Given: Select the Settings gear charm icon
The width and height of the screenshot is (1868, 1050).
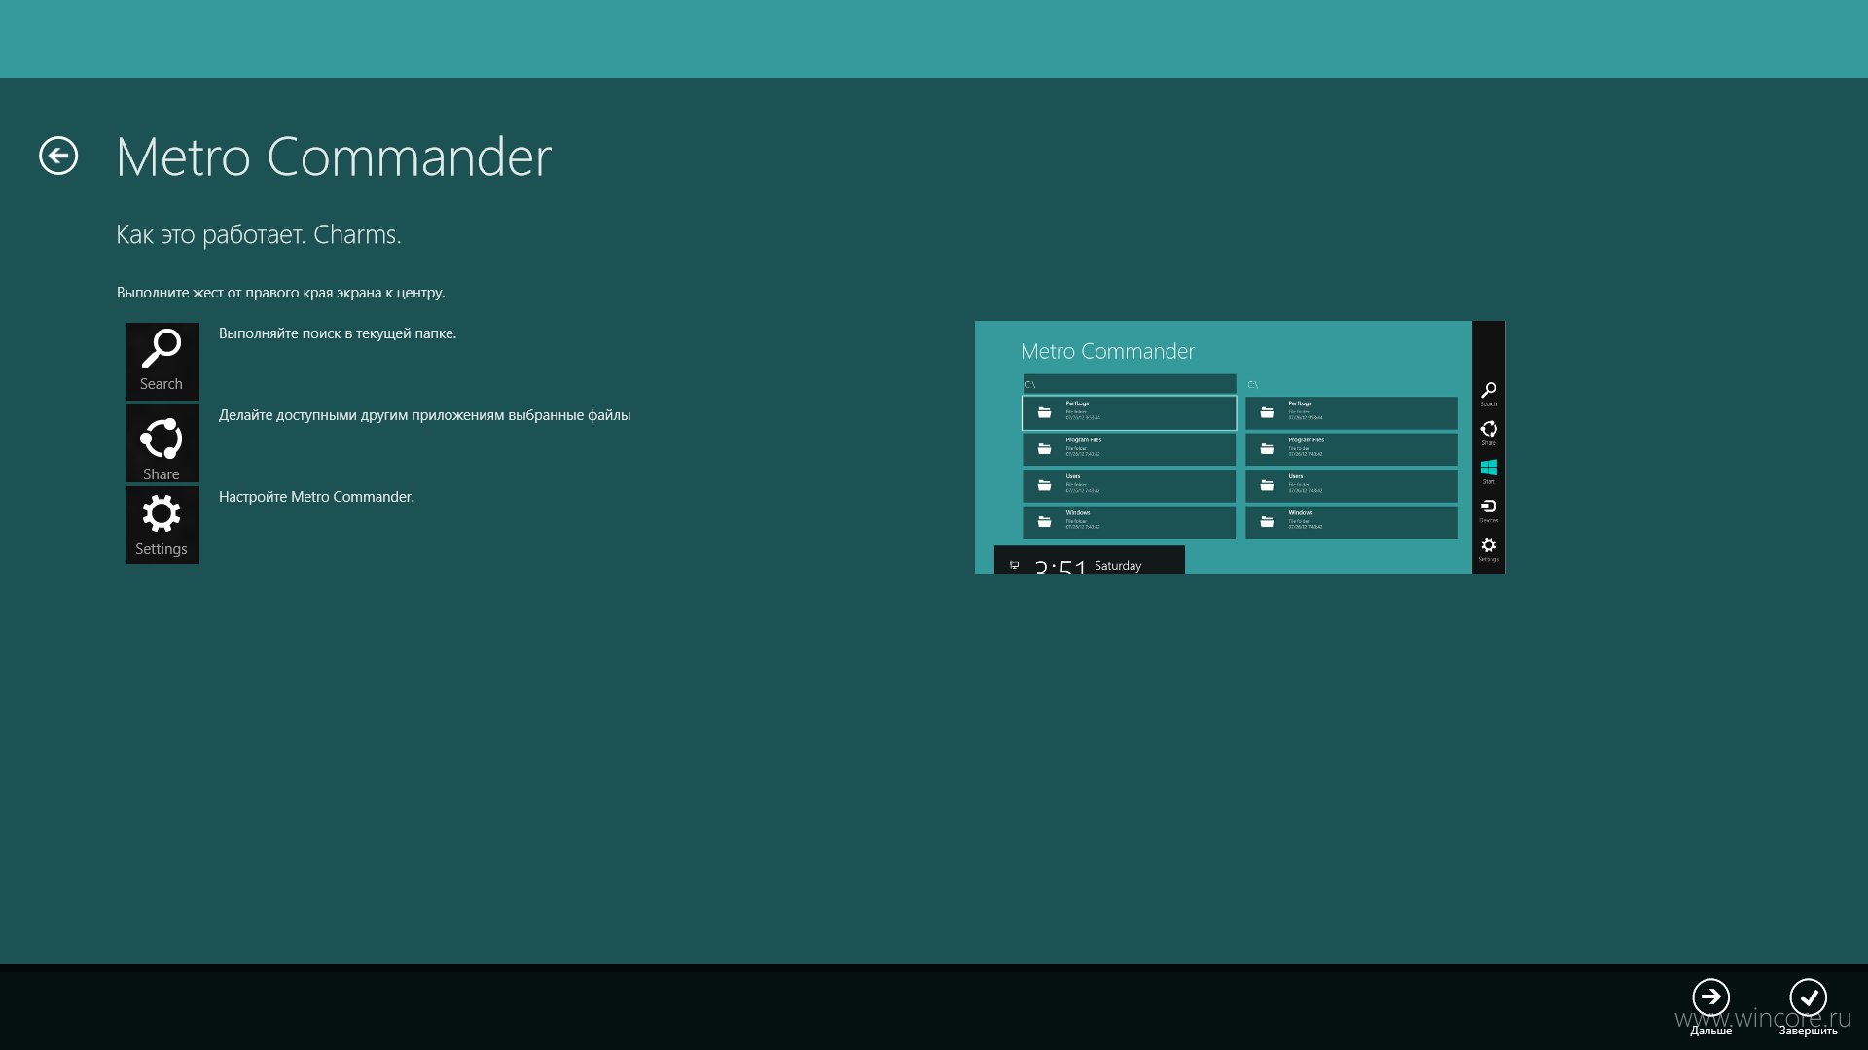Looking at the screenshot, I should coord(162,525).
